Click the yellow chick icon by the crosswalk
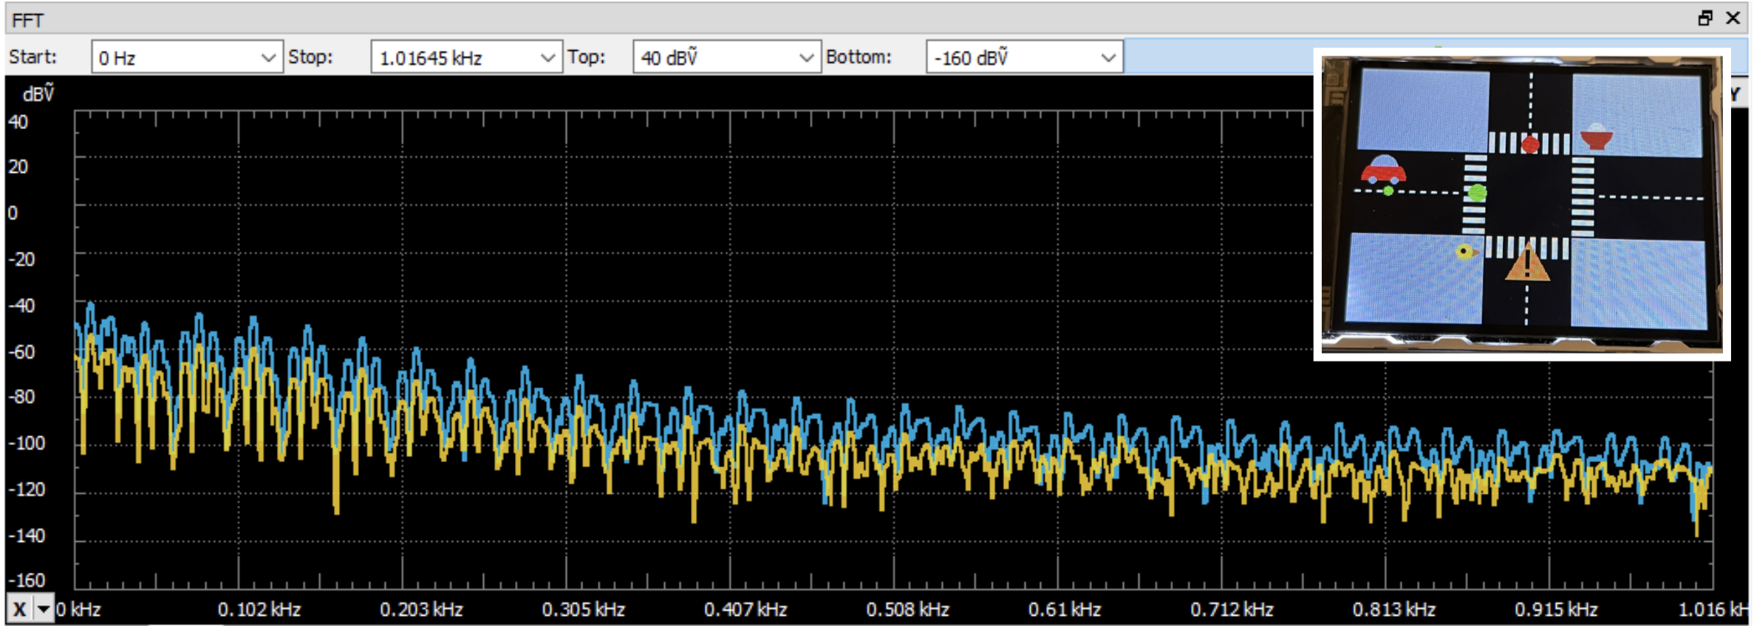 (1464, 252)
